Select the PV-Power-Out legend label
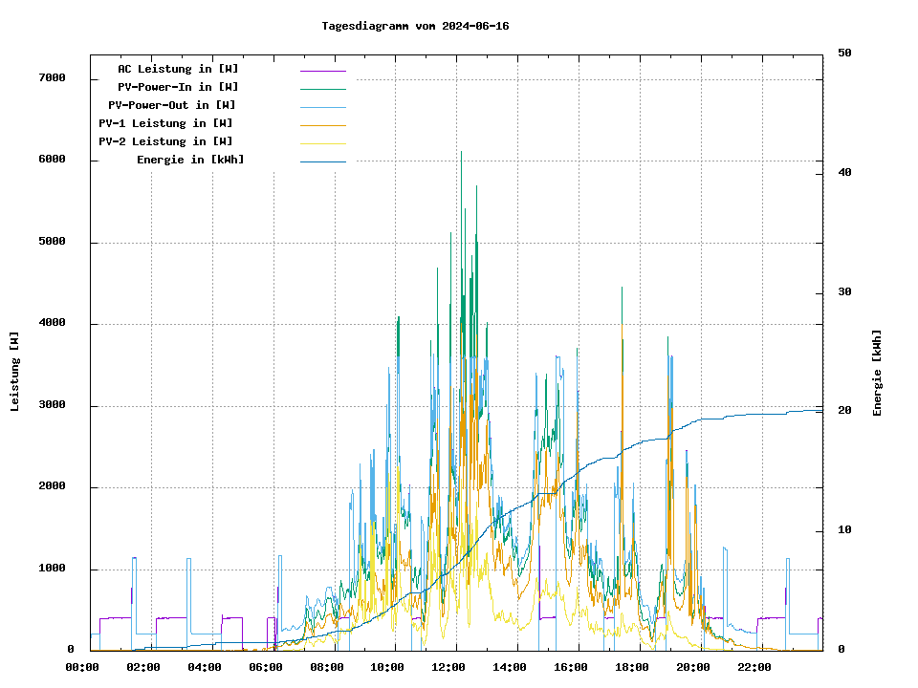 click(171, 105)
